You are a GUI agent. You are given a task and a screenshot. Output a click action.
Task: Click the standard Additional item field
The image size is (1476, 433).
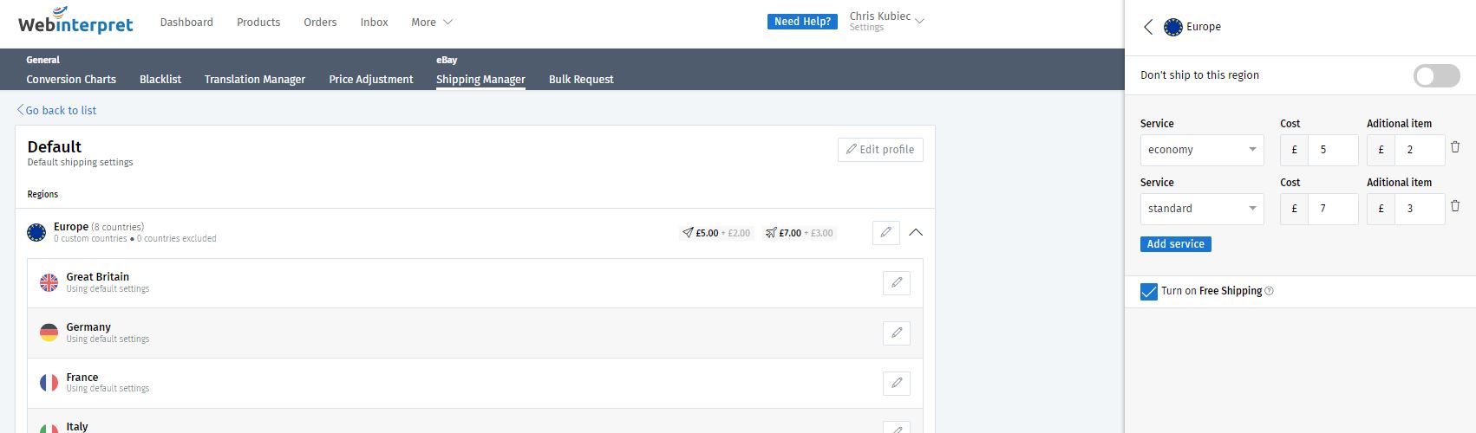pyautogui.click(x=1419, y=209)
